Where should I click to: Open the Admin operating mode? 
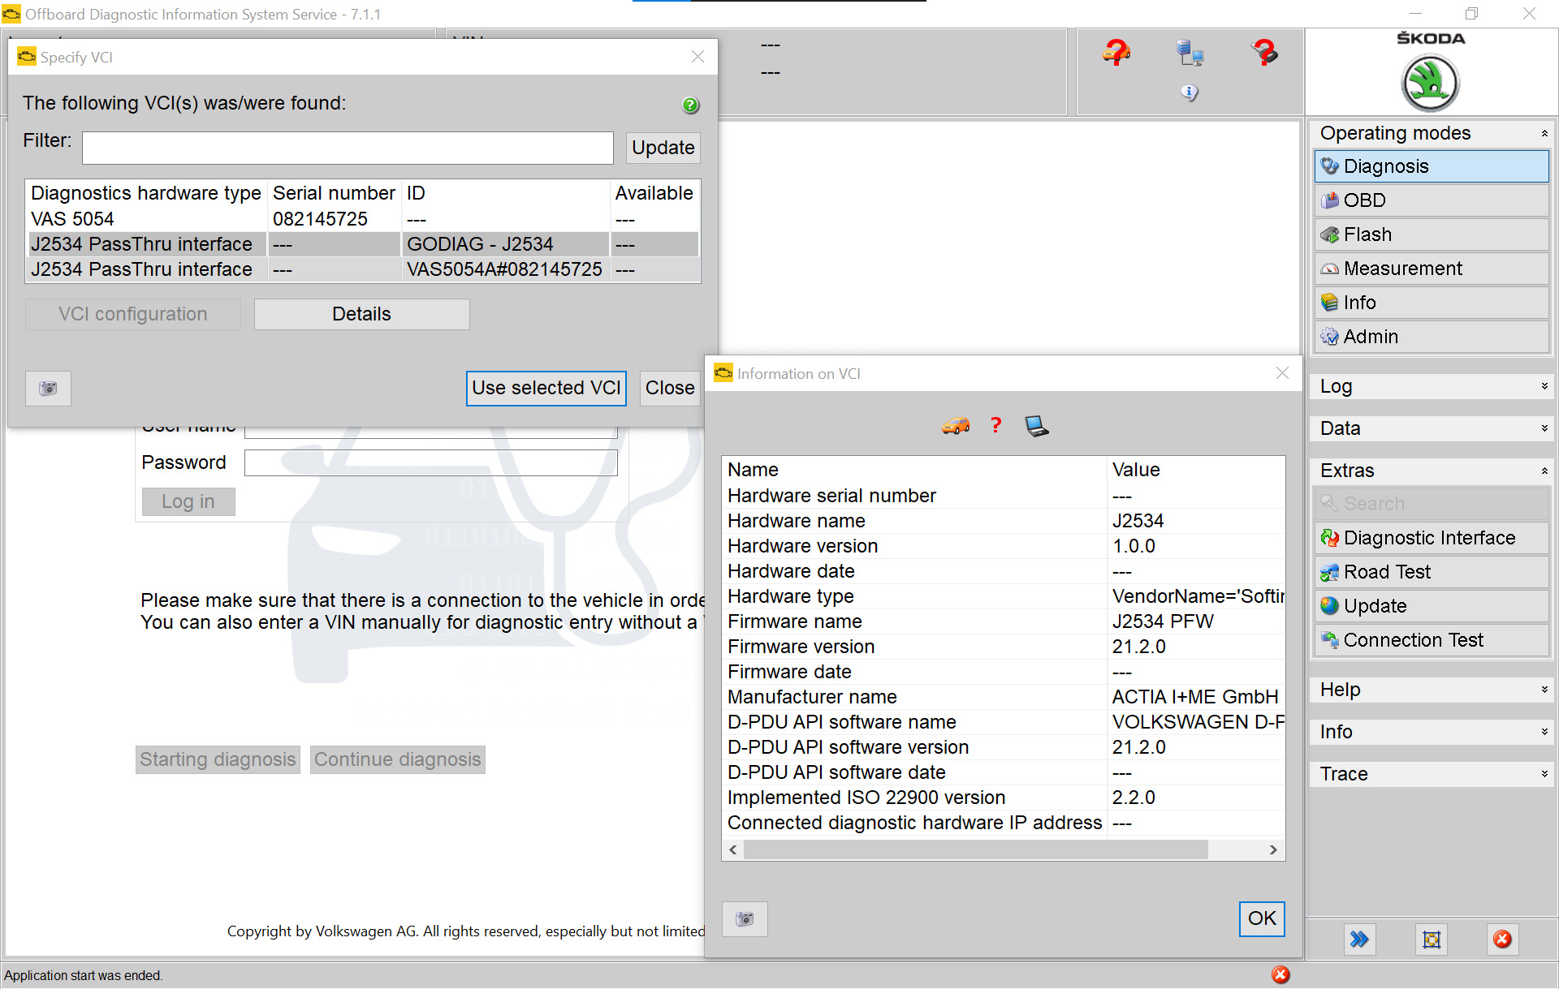point(1432,337)
